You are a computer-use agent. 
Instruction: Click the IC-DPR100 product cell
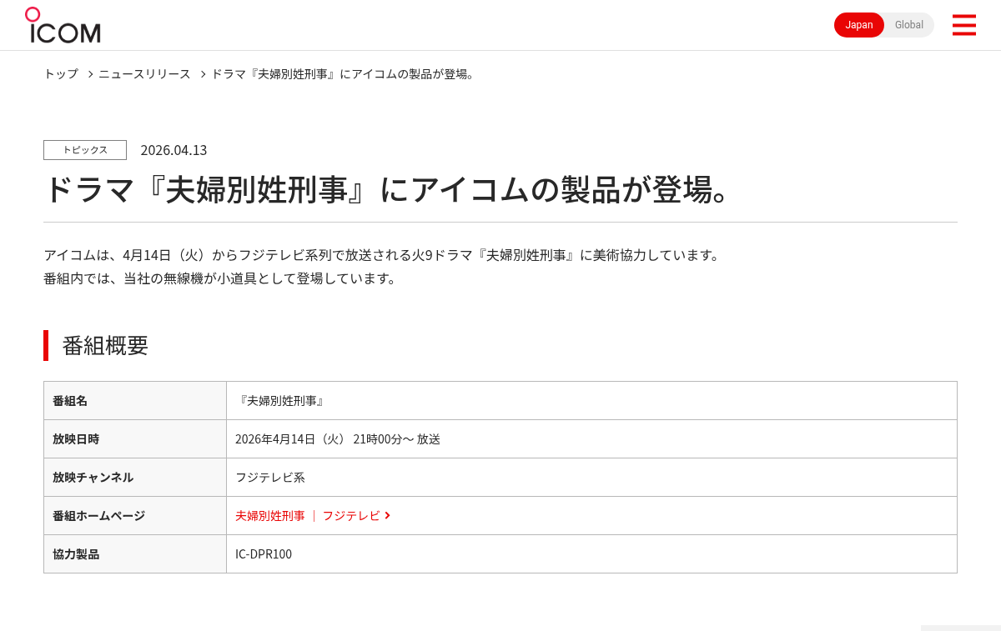click(x=591, y=554)
